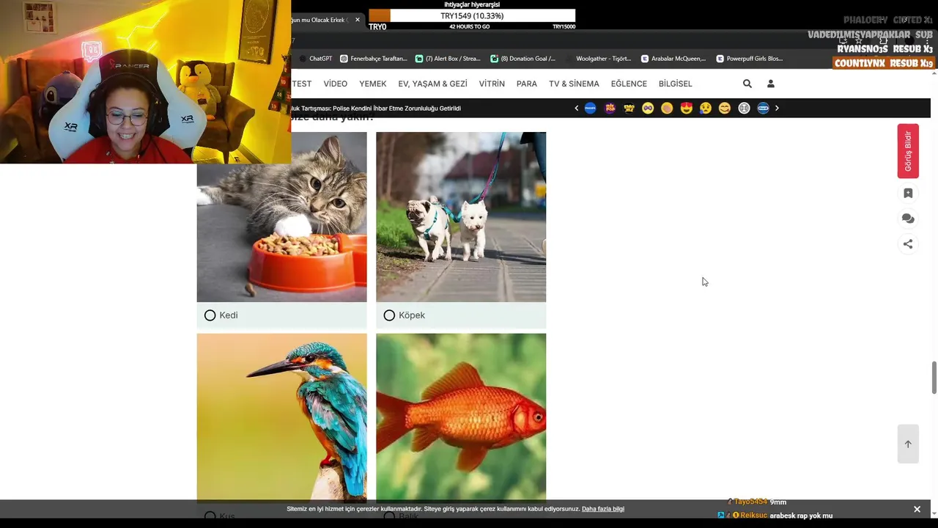The image size is (938, 528).
Task: Close the browser tab ending 'Olacak Erkek'
Action: 358,20
